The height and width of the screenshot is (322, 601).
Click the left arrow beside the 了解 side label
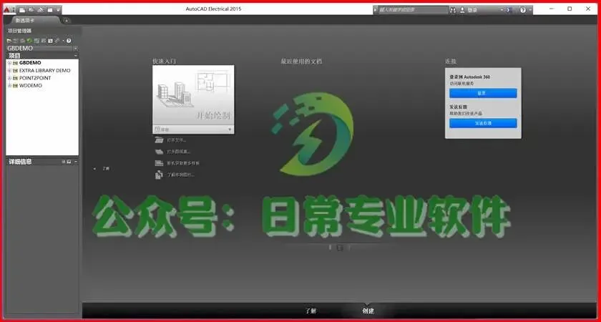pyautogui.click(x=95, y=169)
